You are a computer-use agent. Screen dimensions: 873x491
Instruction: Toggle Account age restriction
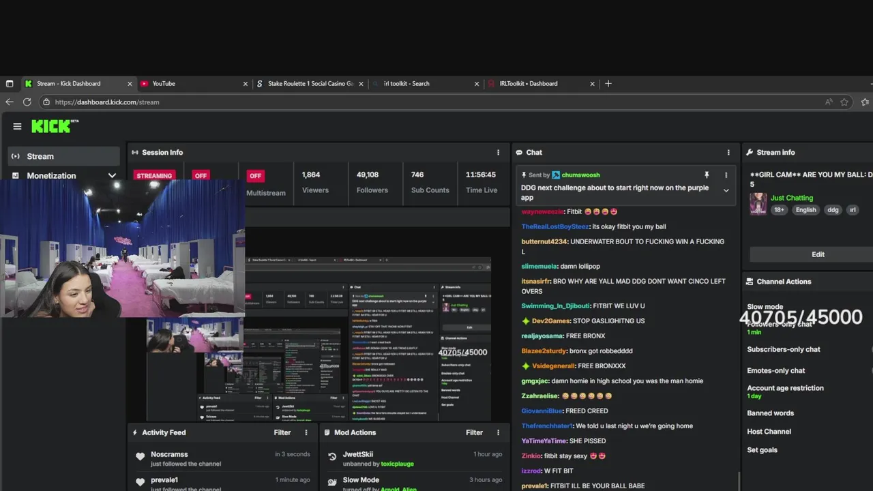(x=785, y=388)
